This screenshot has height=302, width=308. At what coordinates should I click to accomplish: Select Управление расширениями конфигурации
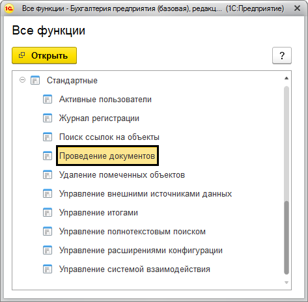tap(141, 251)
